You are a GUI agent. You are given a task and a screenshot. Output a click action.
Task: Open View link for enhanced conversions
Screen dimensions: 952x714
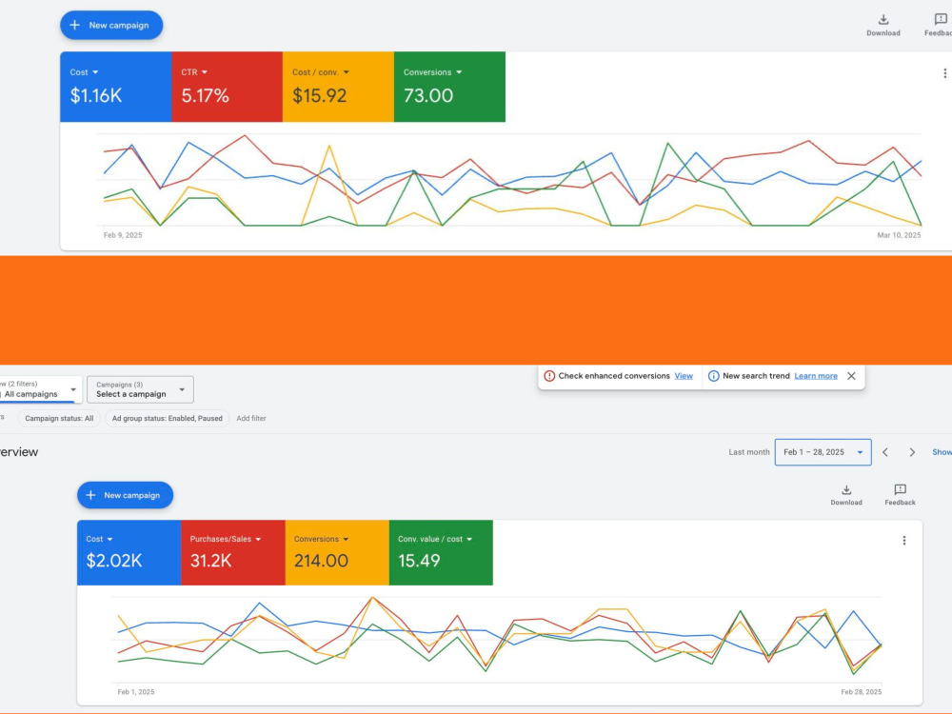684,376
